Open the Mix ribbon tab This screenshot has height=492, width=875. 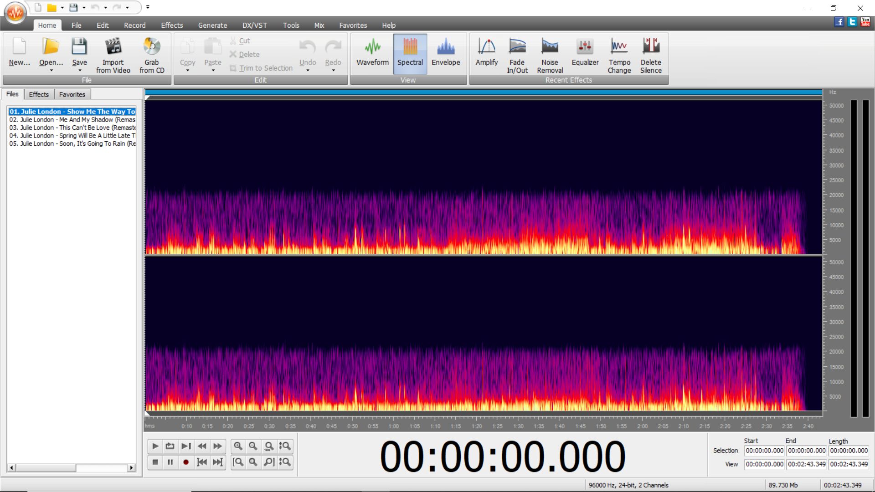coord(319,26)
